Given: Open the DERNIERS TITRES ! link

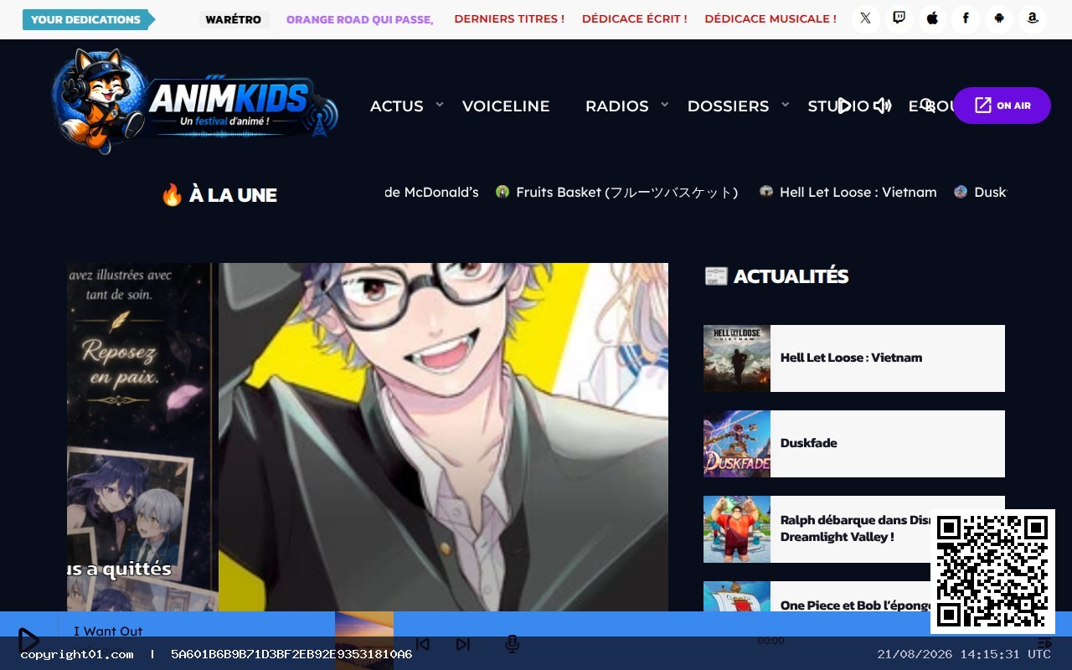Looking at the screenshot, I should coord(509,18).
